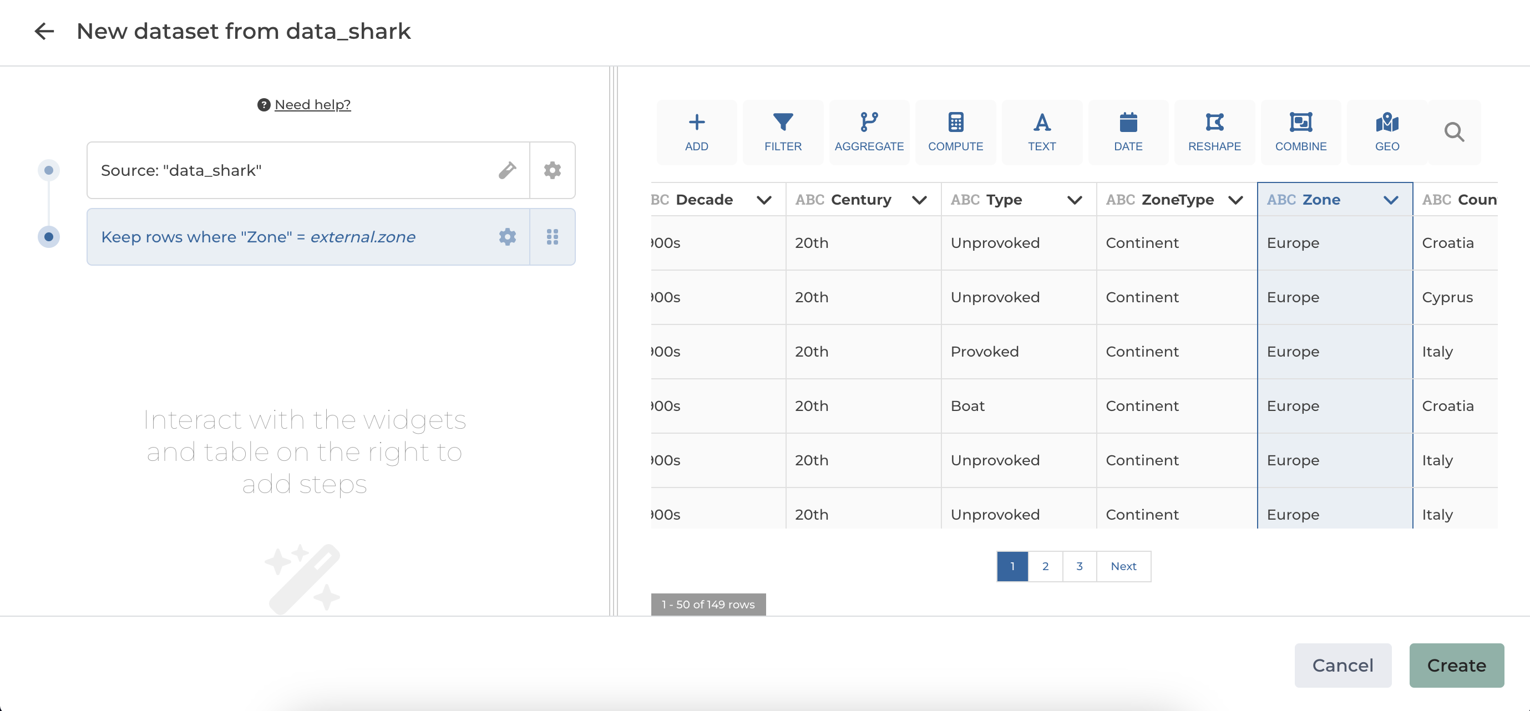Image resolution: width=1530 pixels, height=711 pixels.
Task: Open the COMPUTE calculator tool
Action: 955,132
